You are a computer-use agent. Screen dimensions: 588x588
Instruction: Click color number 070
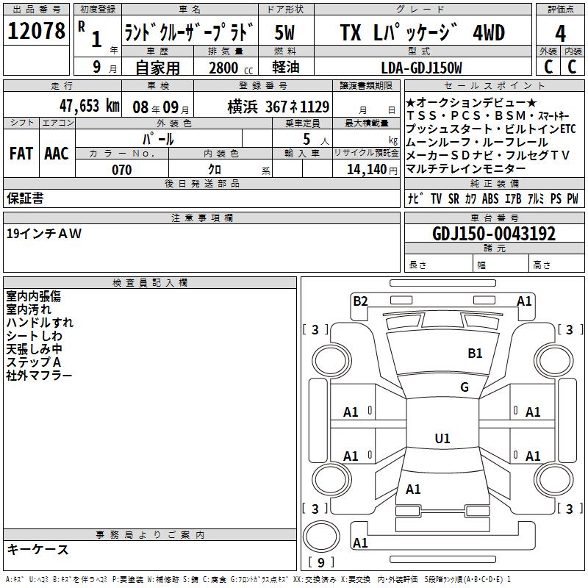click(122, 170)
